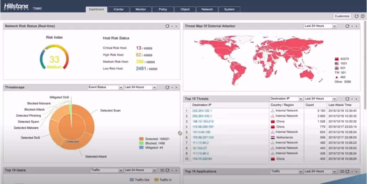Click the low risk host count 2481
This screenshot has width=367, height=184.
[141, 69]
